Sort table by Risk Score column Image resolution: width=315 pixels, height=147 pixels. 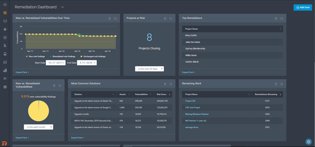tap(163, 94)
